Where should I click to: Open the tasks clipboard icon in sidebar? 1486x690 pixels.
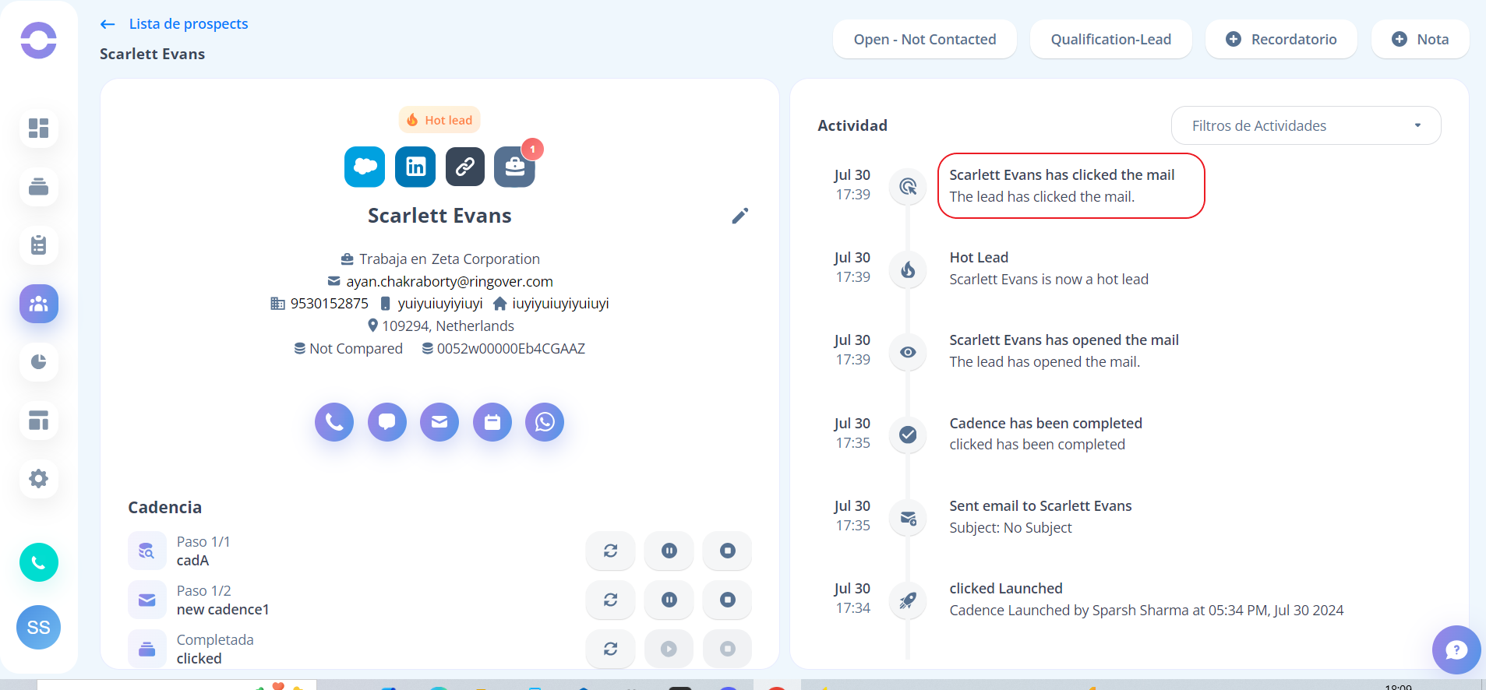[38, 245]
